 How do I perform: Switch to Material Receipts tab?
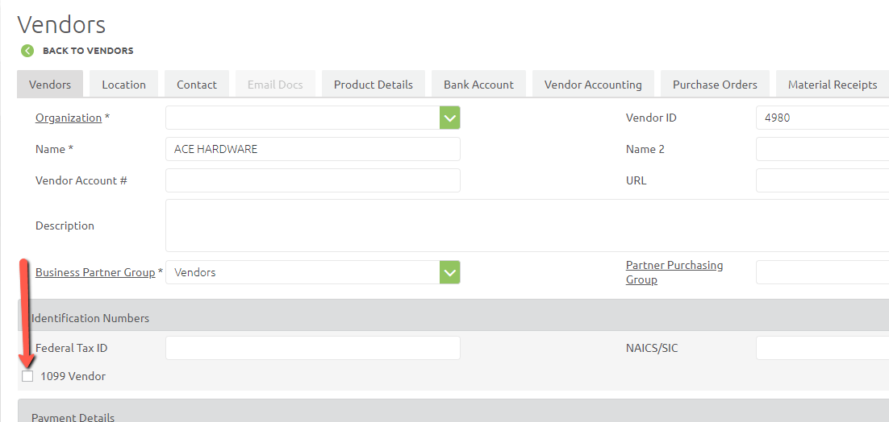click(832, 85)
